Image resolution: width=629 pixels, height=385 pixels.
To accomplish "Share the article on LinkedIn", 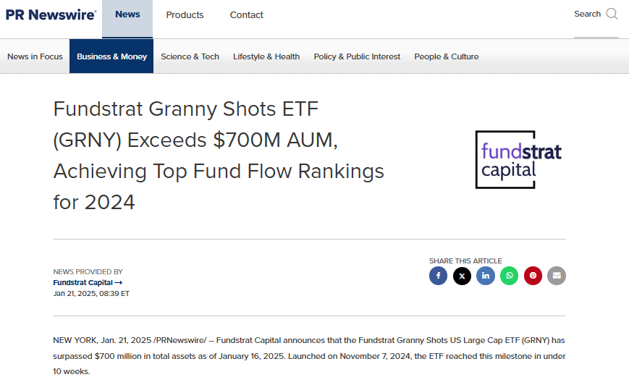I will pos(486,276).
